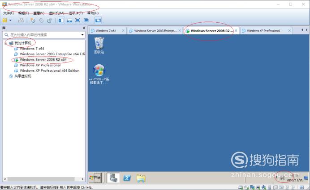310x190 pixels.
Task: Collapse the 我的计算机 tree node
Action: click(x=6, y=43)
